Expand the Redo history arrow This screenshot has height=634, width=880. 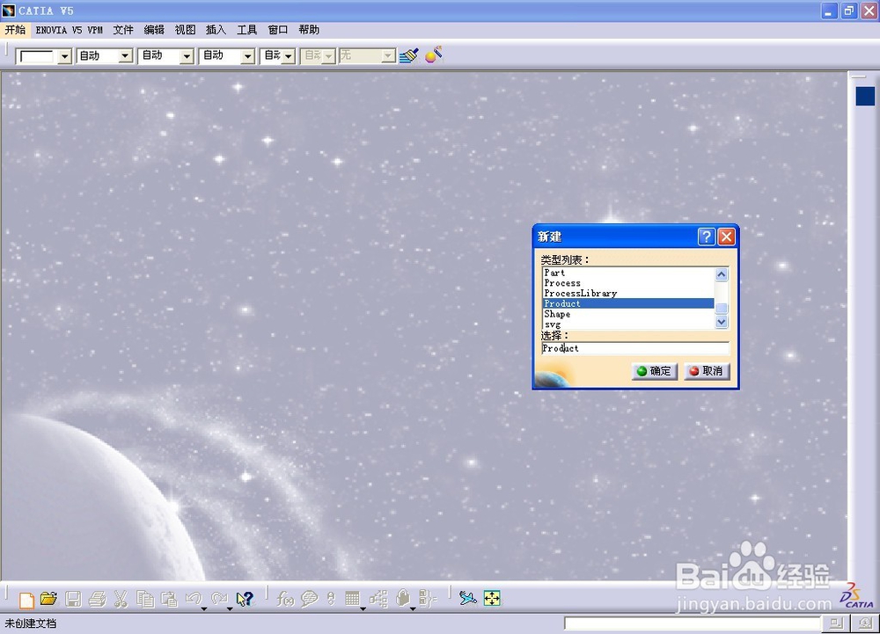230,608
